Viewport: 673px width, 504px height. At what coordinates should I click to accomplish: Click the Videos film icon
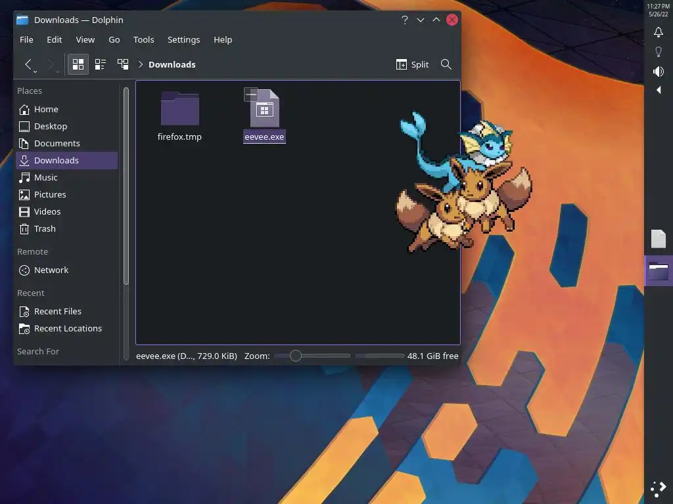tap(24, 212)
